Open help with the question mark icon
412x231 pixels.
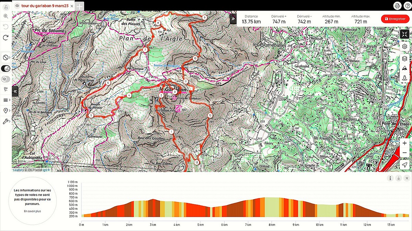tap(407, 5)
